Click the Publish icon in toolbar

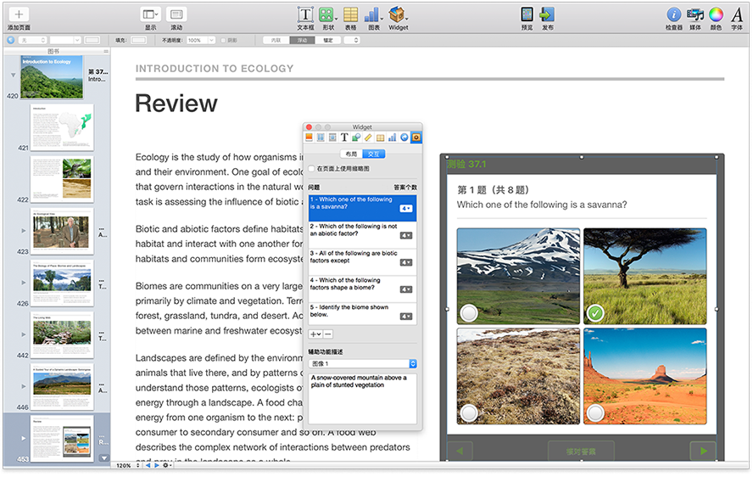coord(548,14)
